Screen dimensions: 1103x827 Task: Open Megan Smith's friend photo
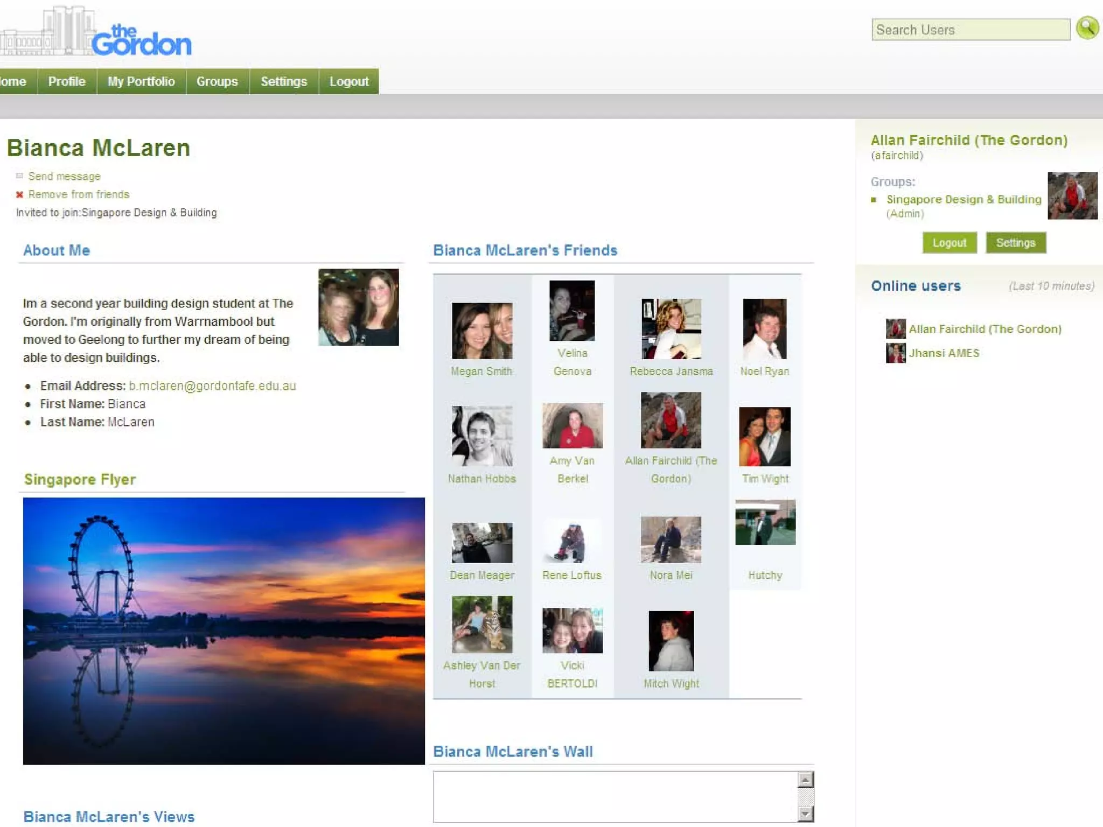(x=481, y=331)
